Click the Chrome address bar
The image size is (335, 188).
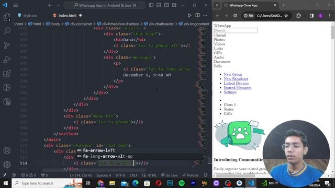point(266,16)
